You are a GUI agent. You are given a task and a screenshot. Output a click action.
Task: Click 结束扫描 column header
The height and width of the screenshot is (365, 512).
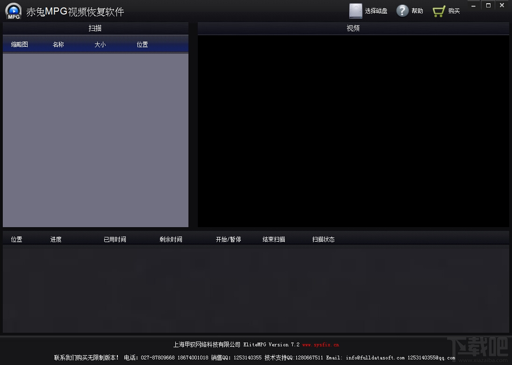coord(274,239)
